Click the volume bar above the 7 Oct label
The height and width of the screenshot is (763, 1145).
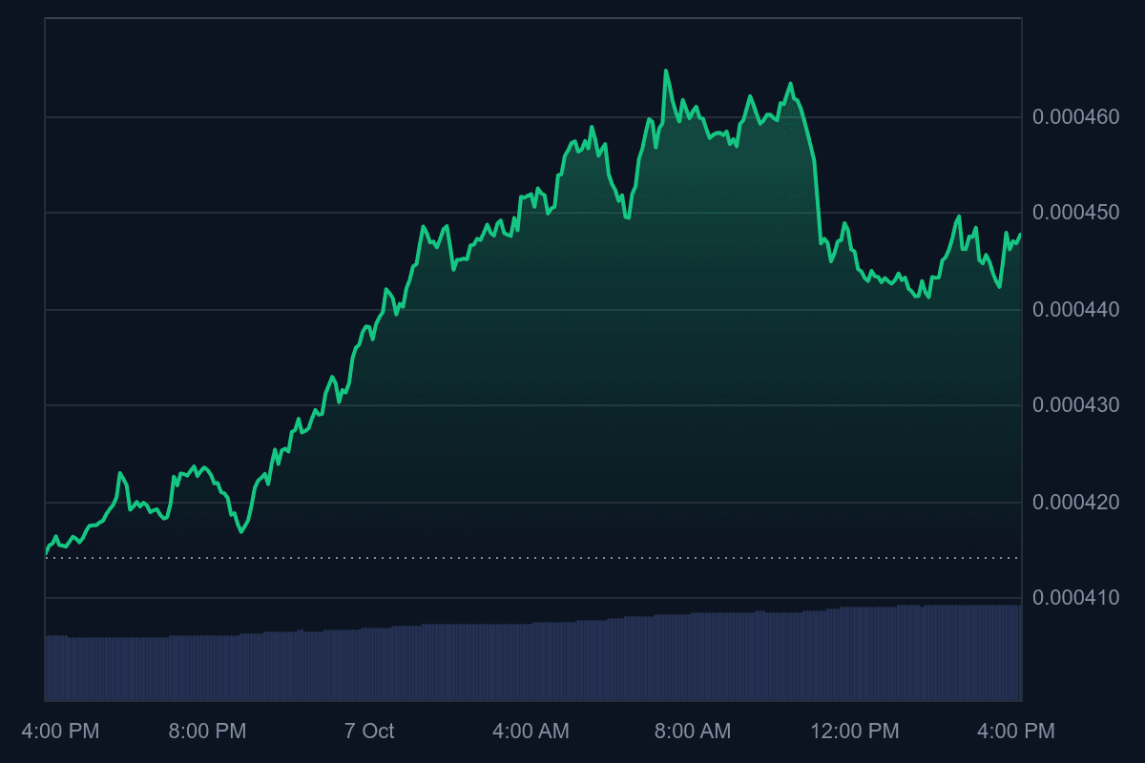(369, 665)
